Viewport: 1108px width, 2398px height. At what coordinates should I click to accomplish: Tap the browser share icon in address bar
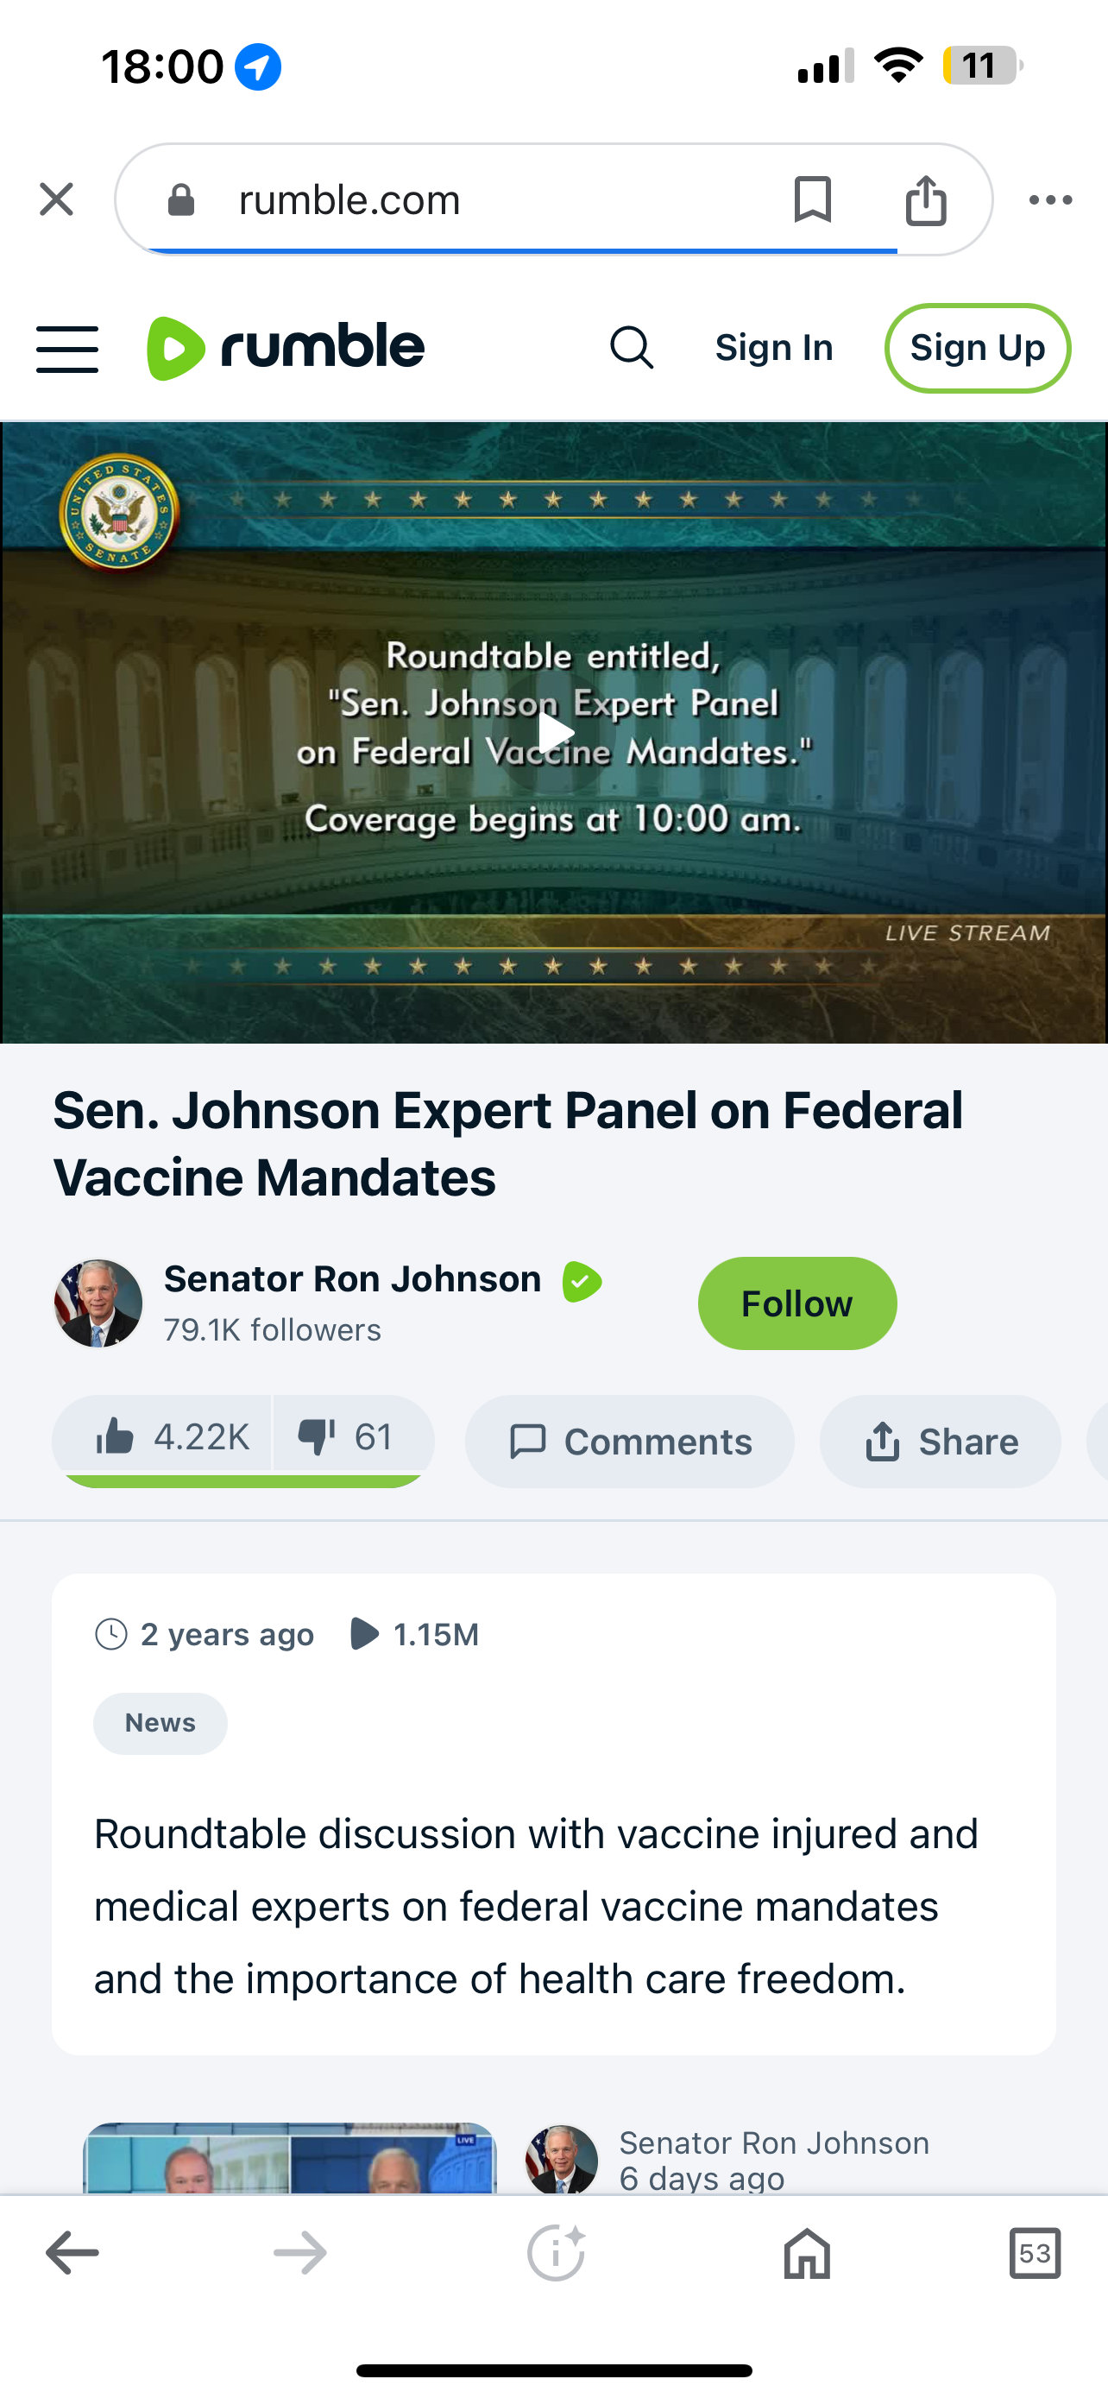926,199
